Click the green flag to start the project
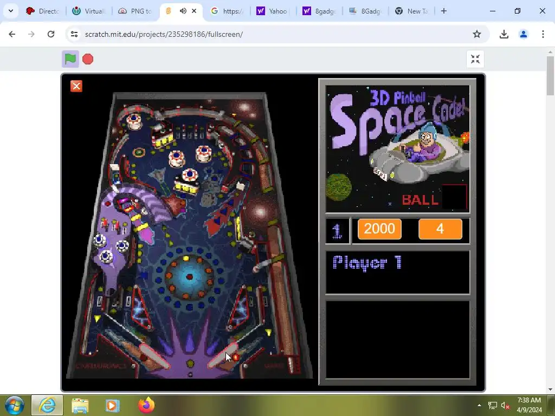The width and height of the screenshot is (555, 416). 70,59
